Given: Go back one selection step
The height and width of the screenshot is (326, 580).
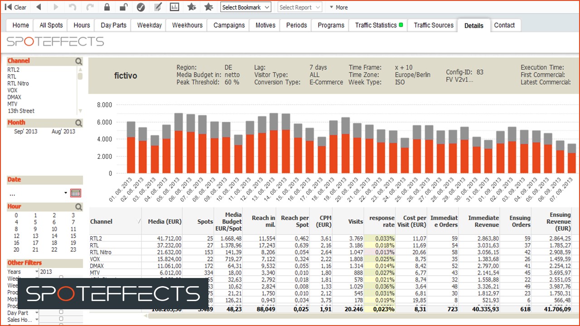Looking at the screenshot, I should point(39,7).
